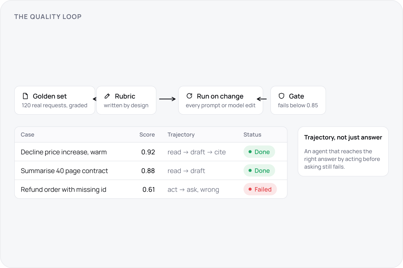
Task: Click 'Trajectory, not just answer' heading
Action: pyautogui.click(x=343, y=137)
